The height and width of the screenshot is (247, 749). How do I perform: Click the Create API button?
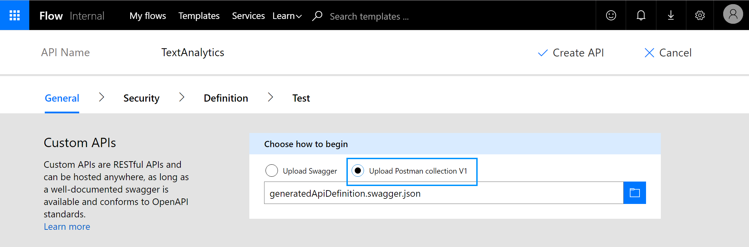point(571,53)
